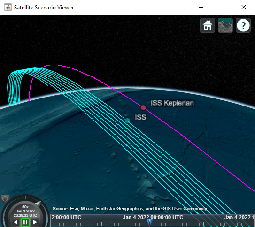Click the Home view button
This screenshot has height=227, width=255.
pyautogui.click(x=208, y=25)
